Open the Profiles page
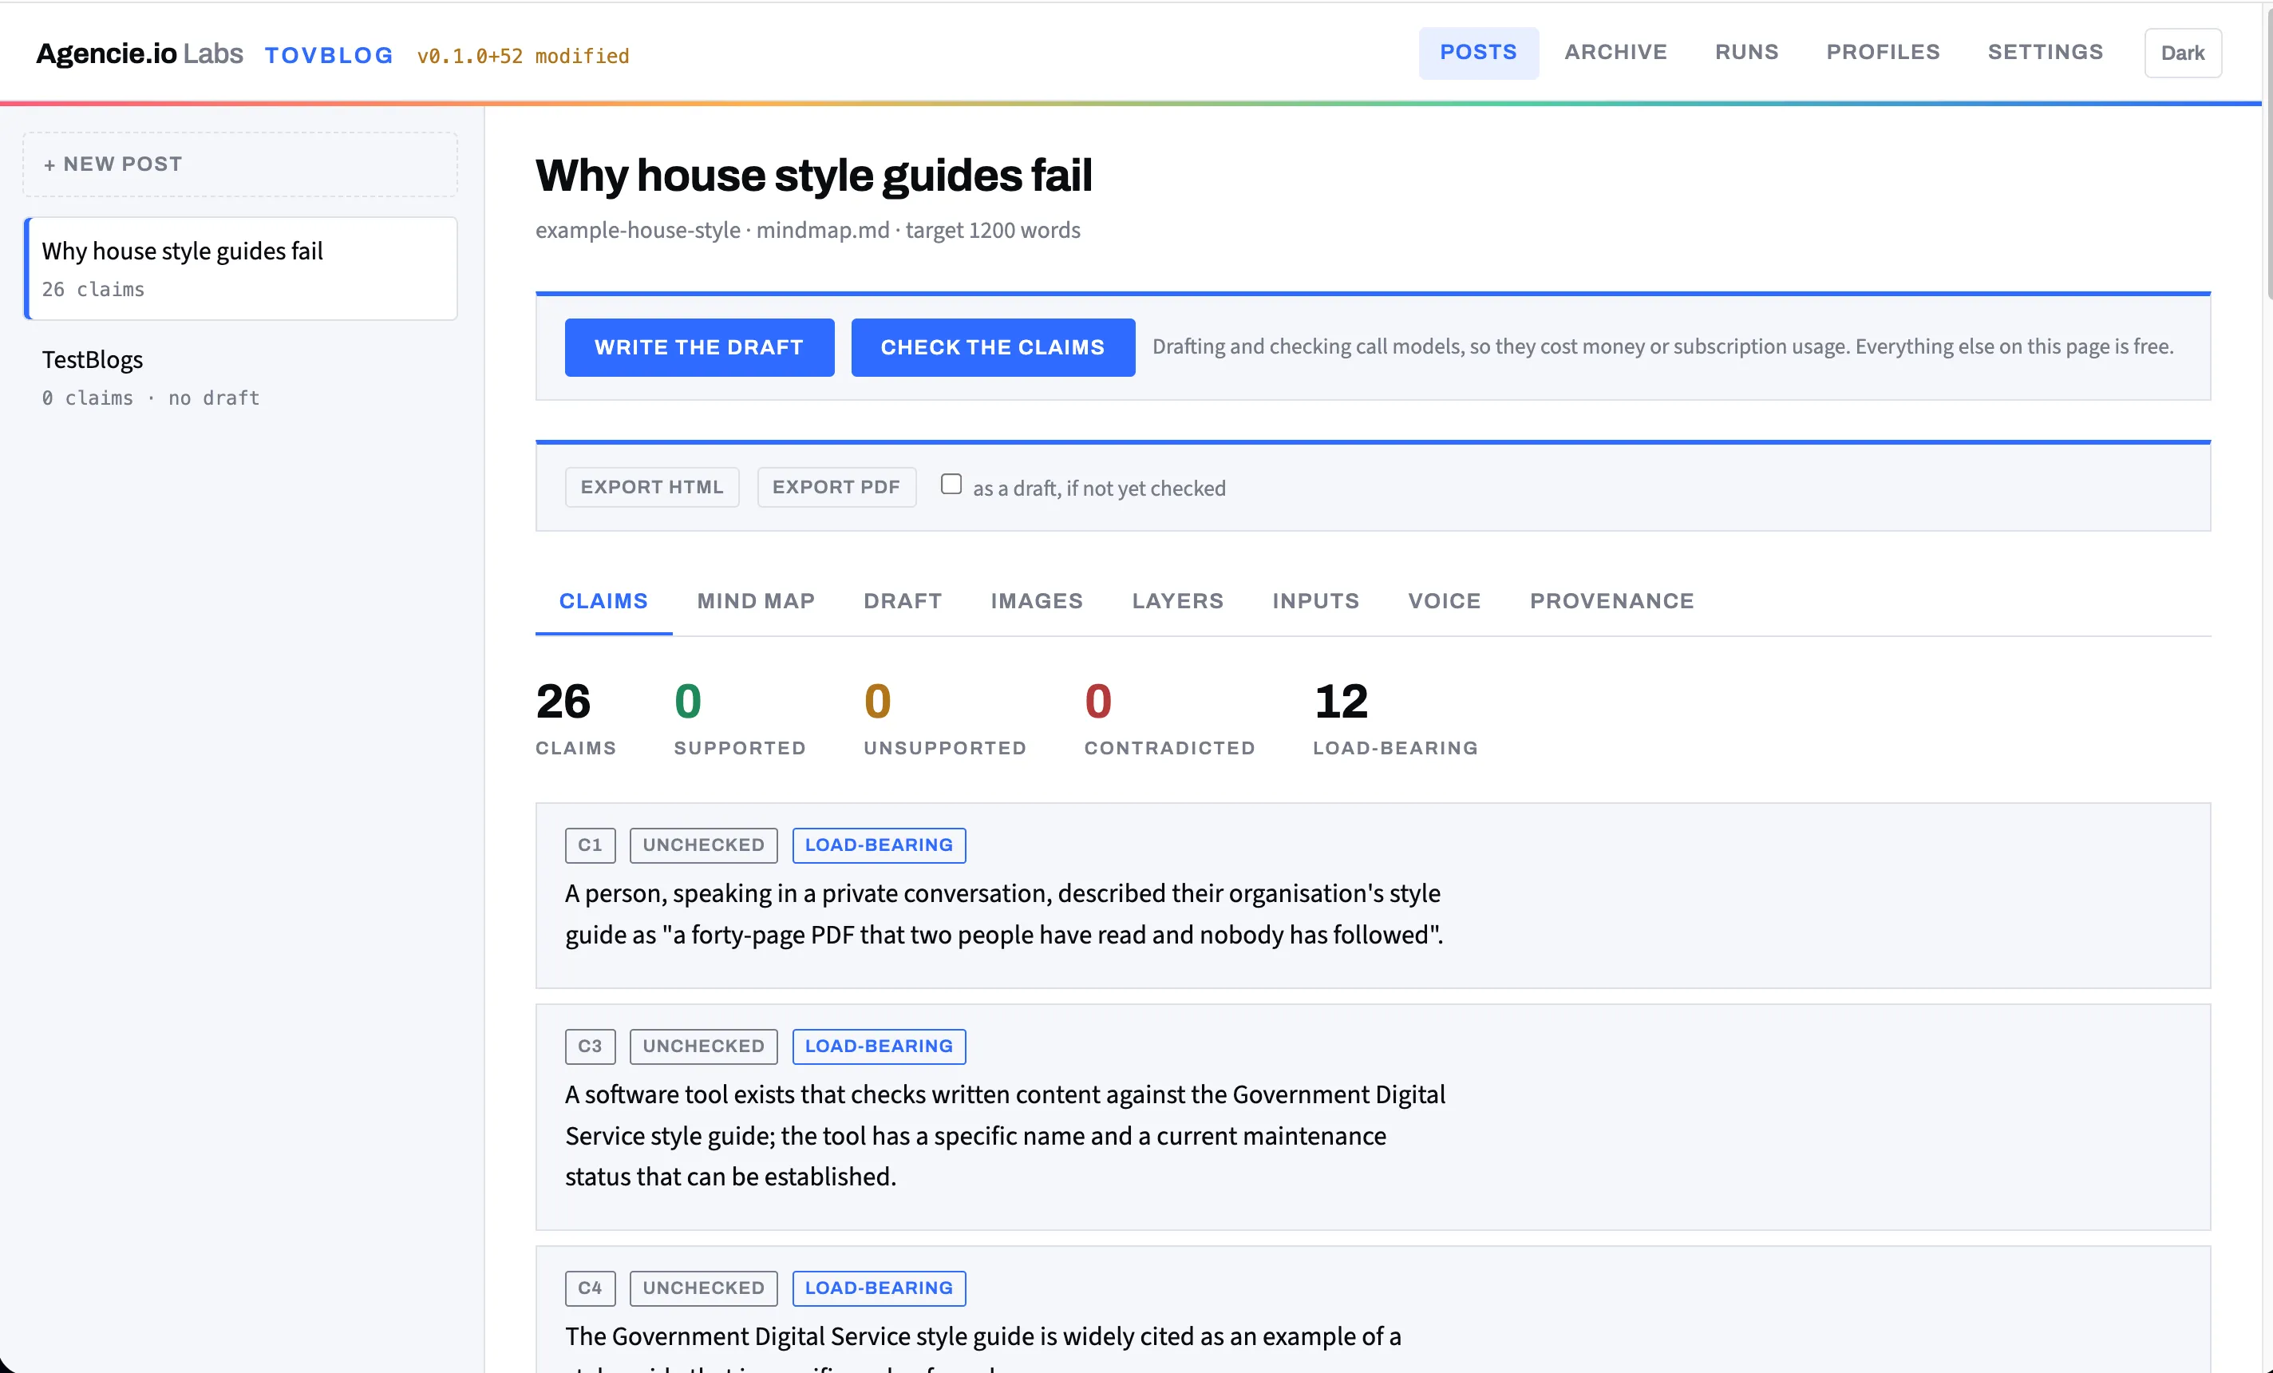 click(x=1883, y=53)
